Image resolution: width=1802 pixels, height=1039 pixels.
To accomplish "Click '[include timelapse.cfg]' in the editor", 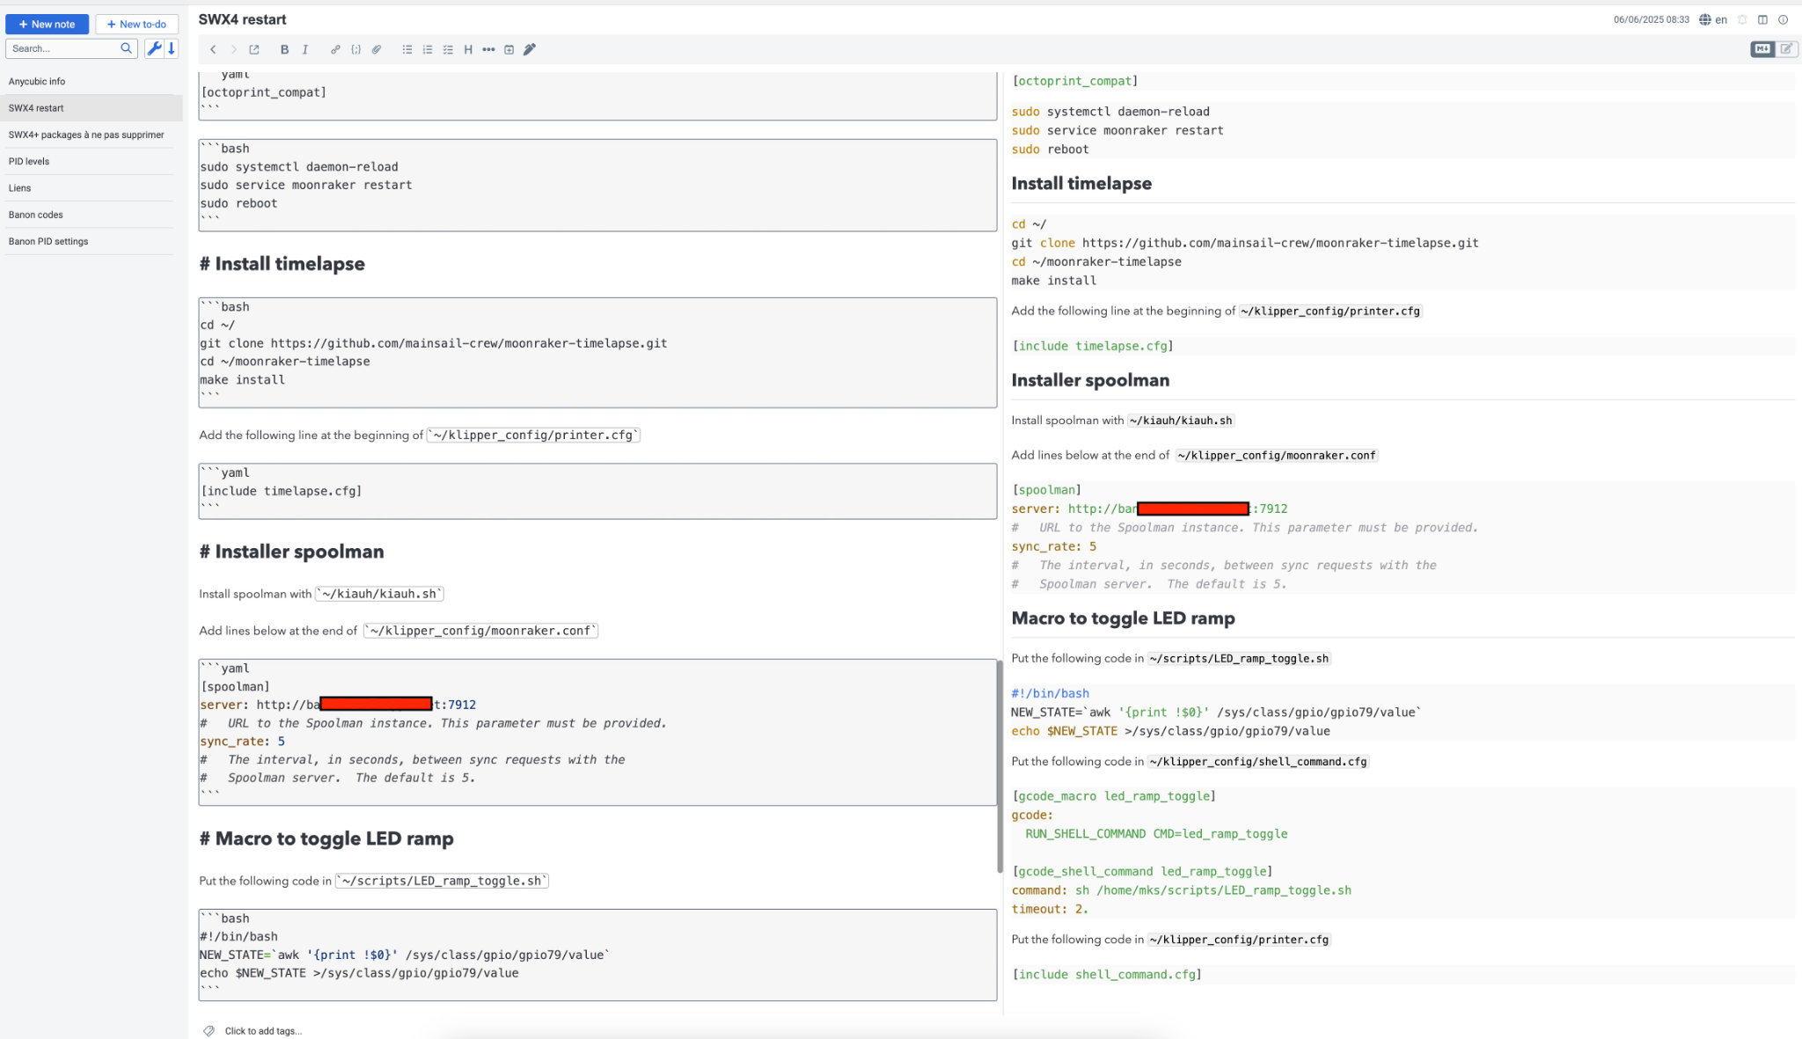I will click(x=282, y=491).
